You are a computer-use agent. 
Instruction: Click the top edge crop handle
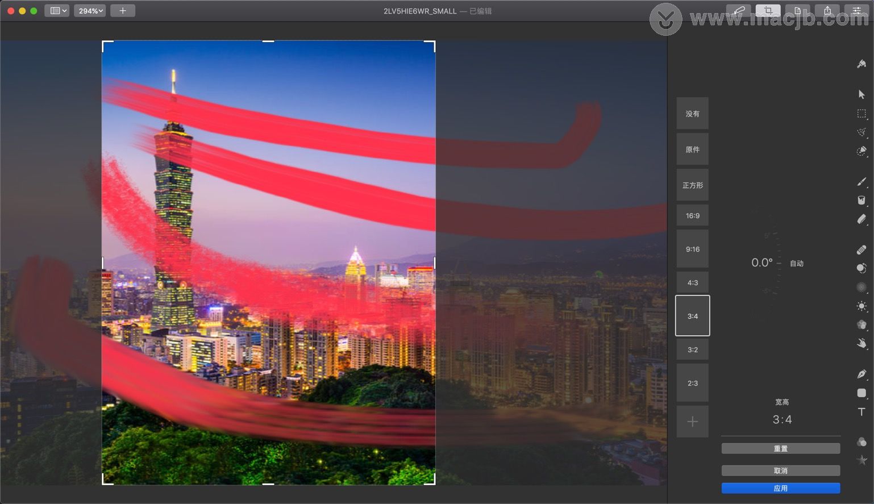coord(268,41)
